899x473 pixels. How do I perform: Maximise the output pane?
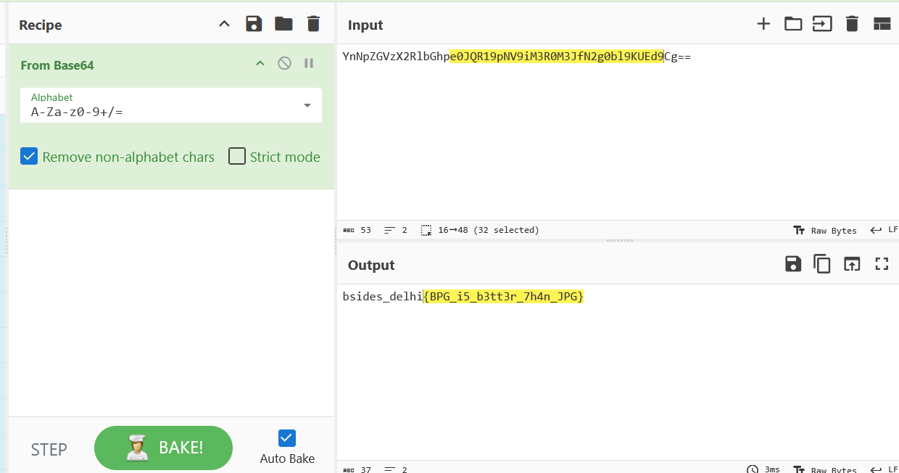(x=882, y=264)
